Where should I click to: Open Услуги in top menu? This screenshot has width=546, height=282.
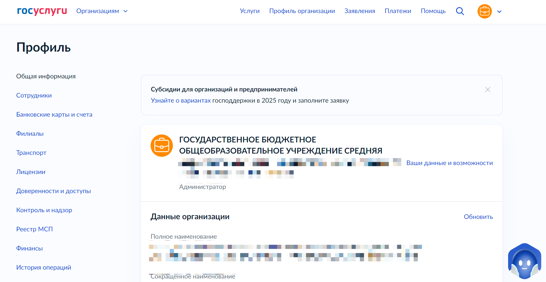(x=250, y=11)
